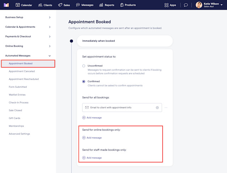Click Business Setup section label
227x173 pixels.
coord(14,17)
